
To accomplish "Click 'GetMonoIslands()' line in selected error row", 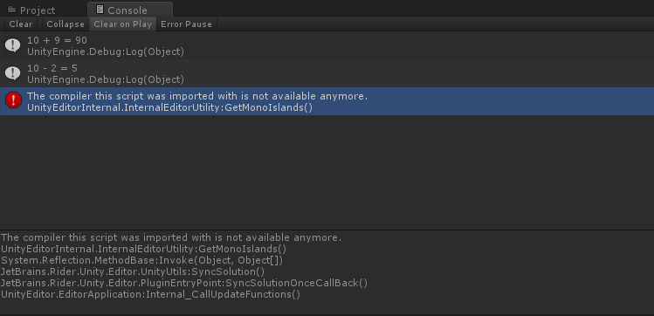I will point(169,107).
